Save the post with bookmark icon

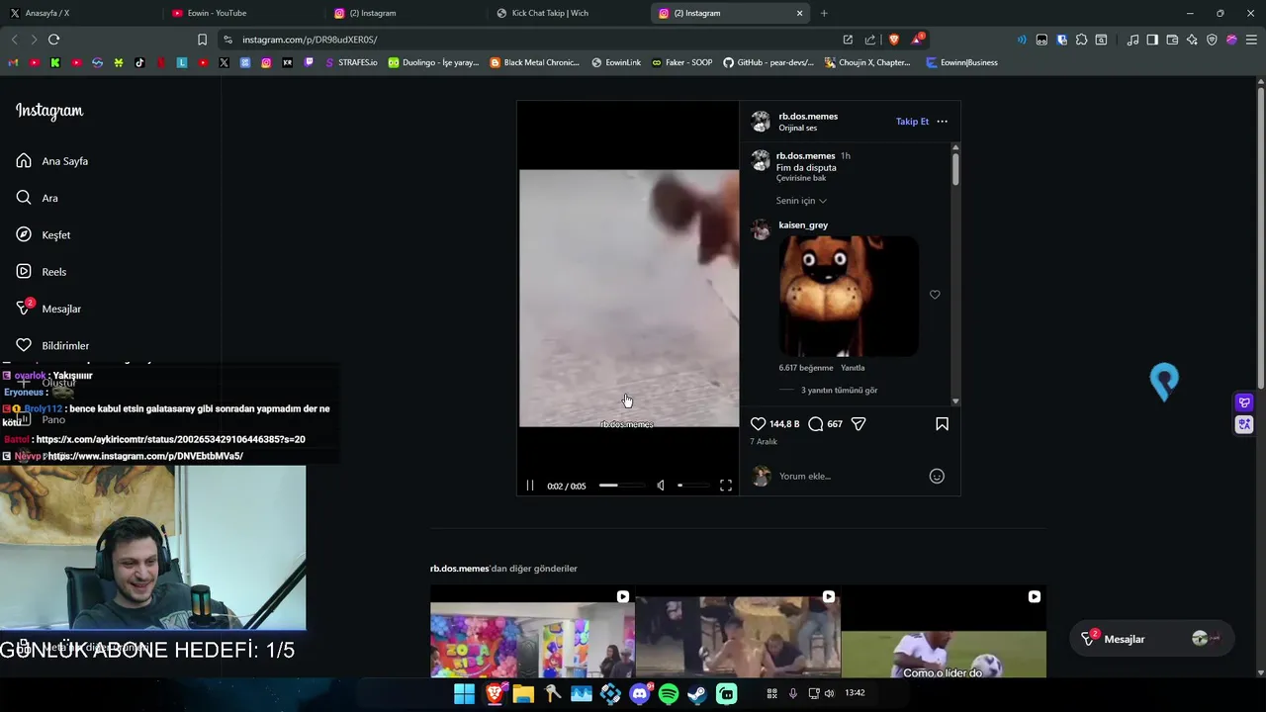[x=942, y=423]
